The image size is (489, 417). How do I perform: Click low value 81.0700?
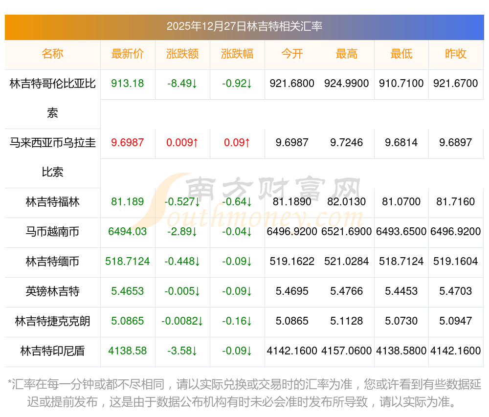point(401,201)
